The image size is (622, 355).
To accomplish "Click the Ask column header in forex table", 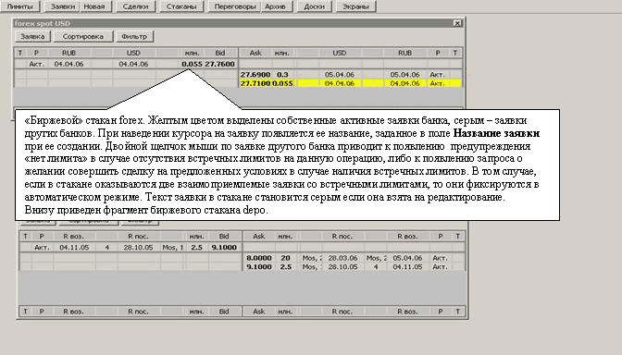I will (x=255, y=53).
